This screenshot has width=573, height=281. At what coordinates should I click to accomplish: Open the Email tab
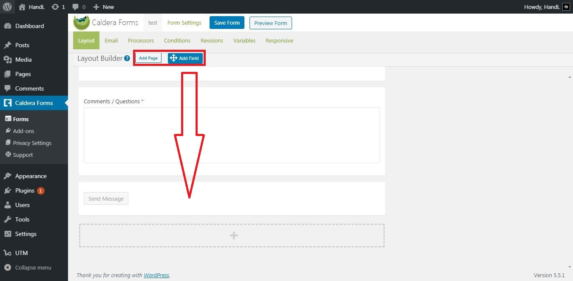111,41
